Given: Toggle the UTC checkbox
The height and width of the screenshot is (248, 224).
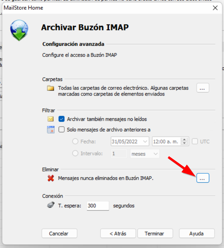Looking at the screenshot, I should [195, 141].
